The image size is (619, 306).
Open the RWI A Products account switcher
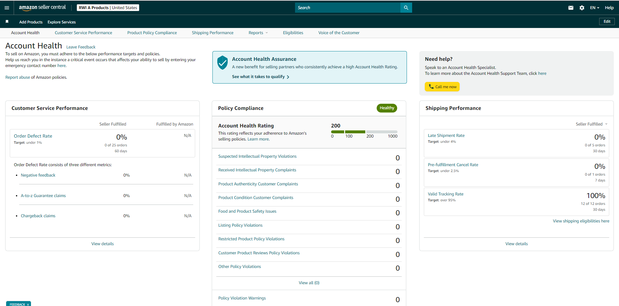(108, 8)
